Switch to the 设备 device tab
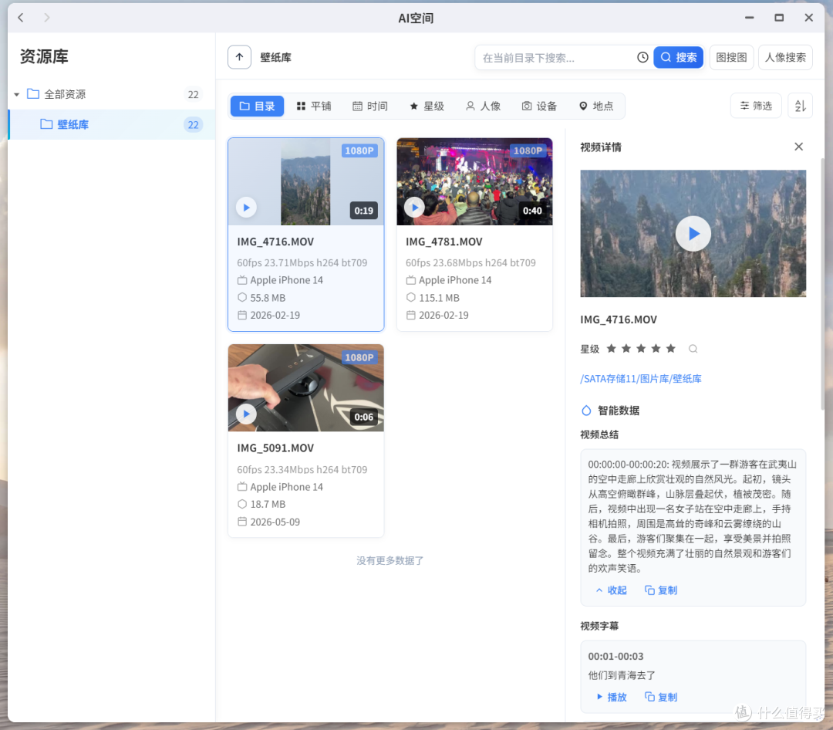This screenshot has width=833, height=730. (540, 106)
